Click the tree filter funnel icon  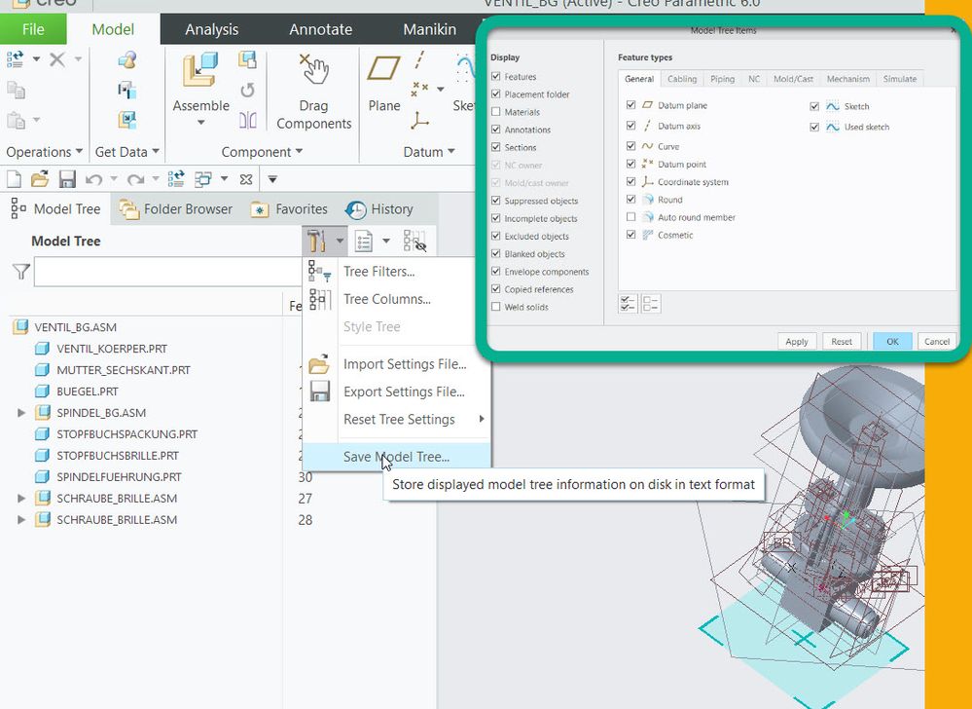[21, 271]
